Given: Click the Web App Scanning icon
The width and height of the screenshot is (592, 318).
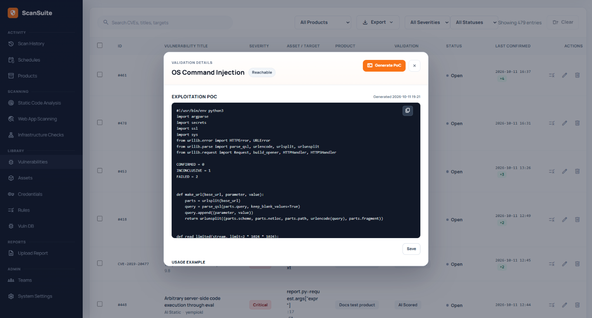Looking at the screenshot, I should 11,119.
